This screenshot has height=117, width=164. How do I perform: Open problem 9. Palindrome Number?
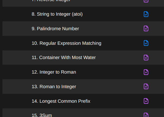click(x=55, y=29)
